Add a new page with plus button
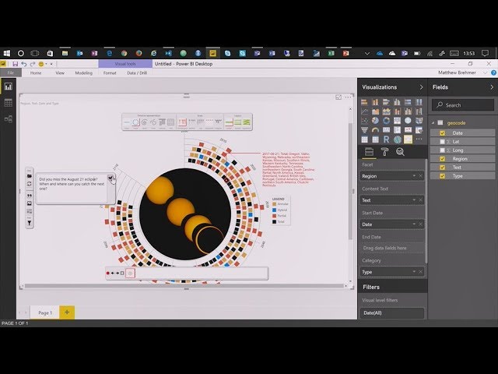498x374 pixels. pos(67,312)
